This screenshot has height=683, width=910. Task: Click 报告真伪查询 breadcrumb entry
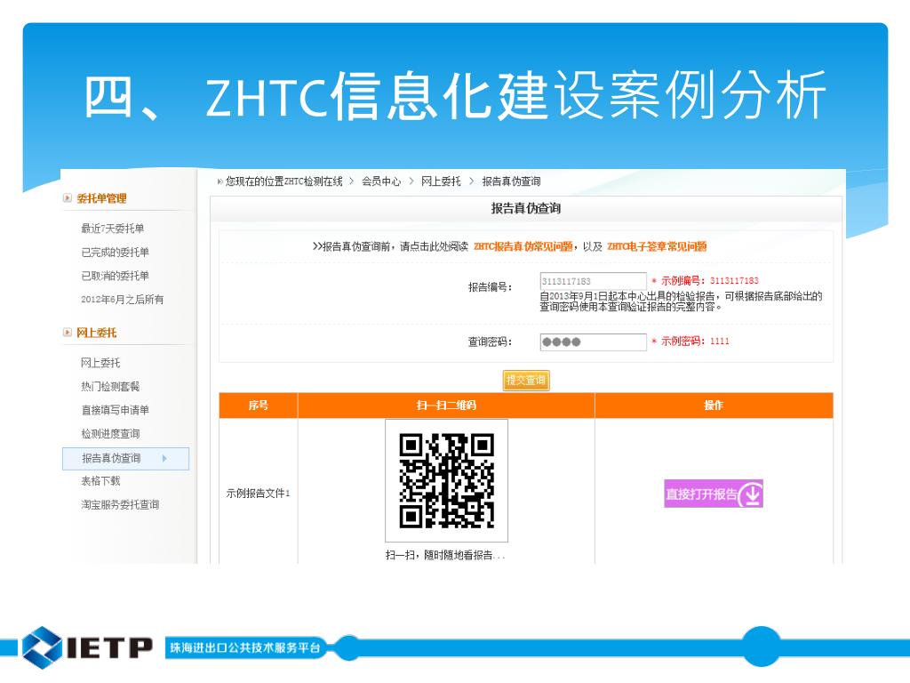point(511,181)
